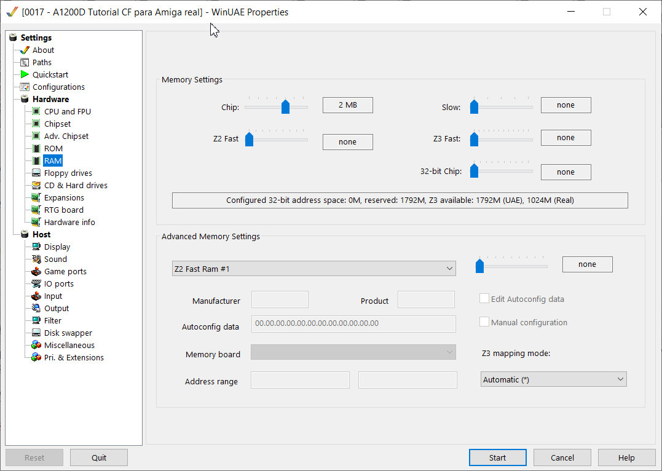
Task: Click the Cancel button
Action: click(562, 457)
